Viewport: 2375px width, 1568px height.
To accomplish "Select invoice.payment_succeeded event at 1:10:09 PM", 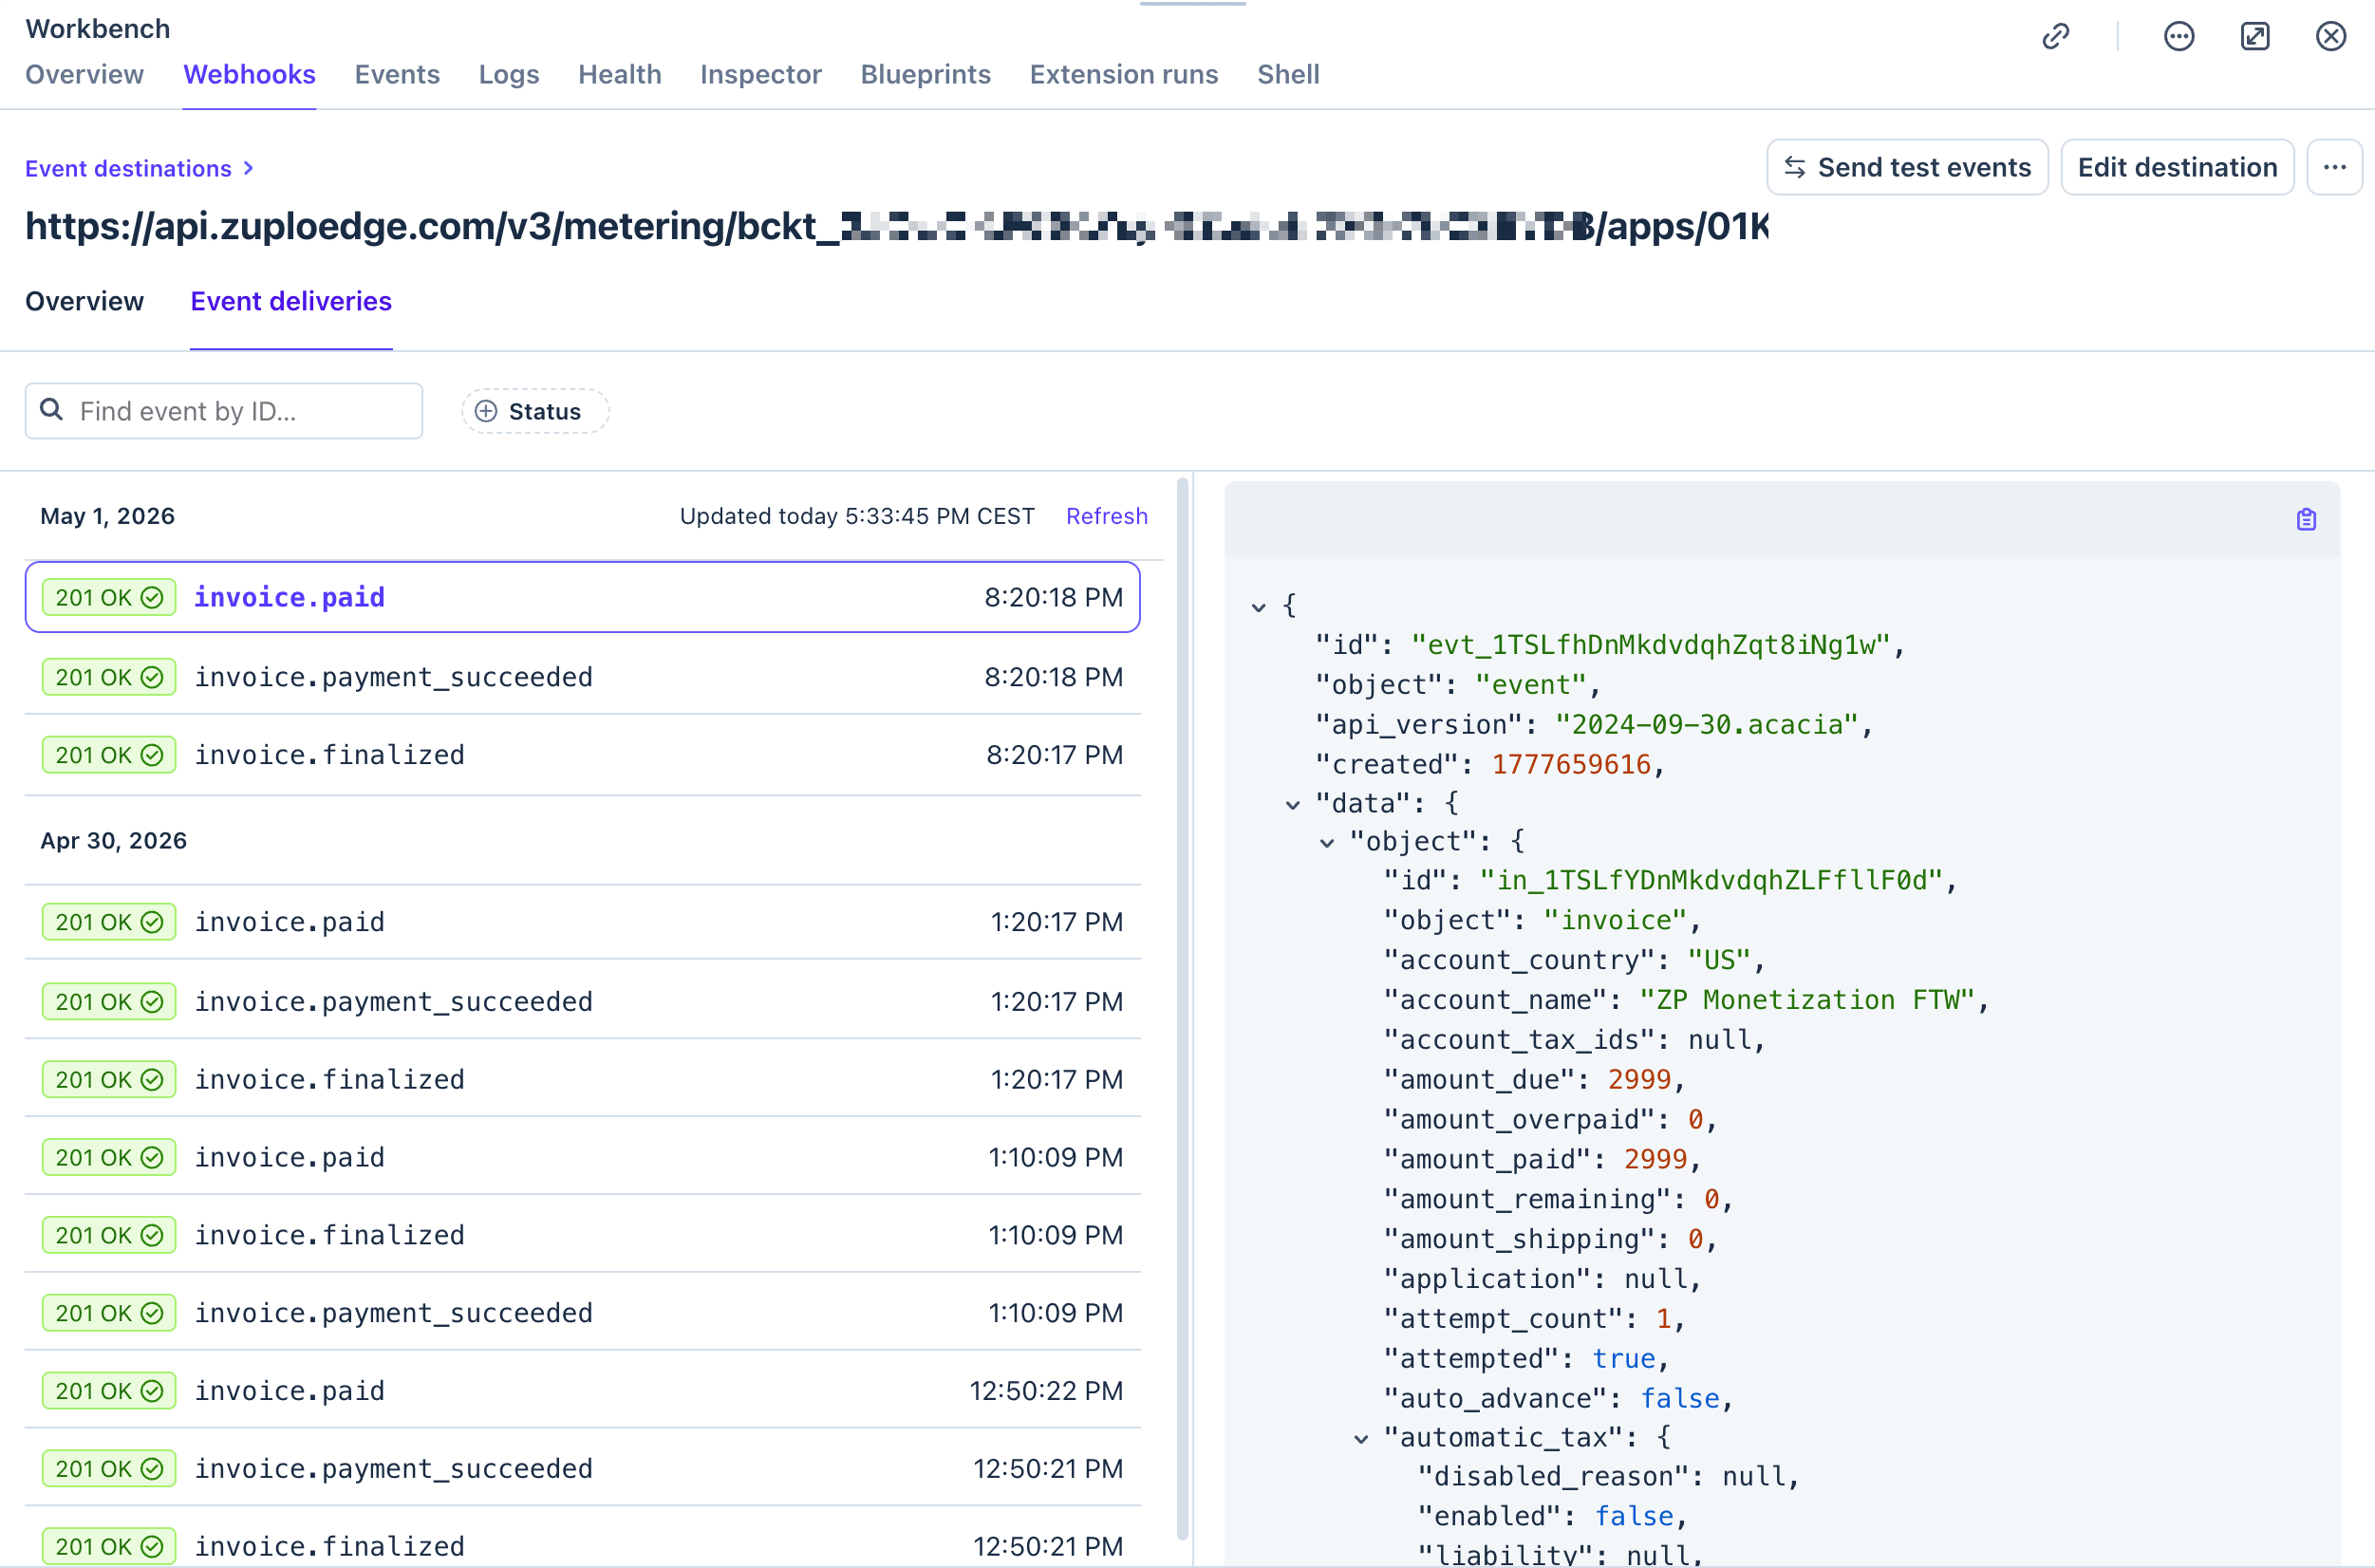I will pyautogui.click(x=582, y=1313).
